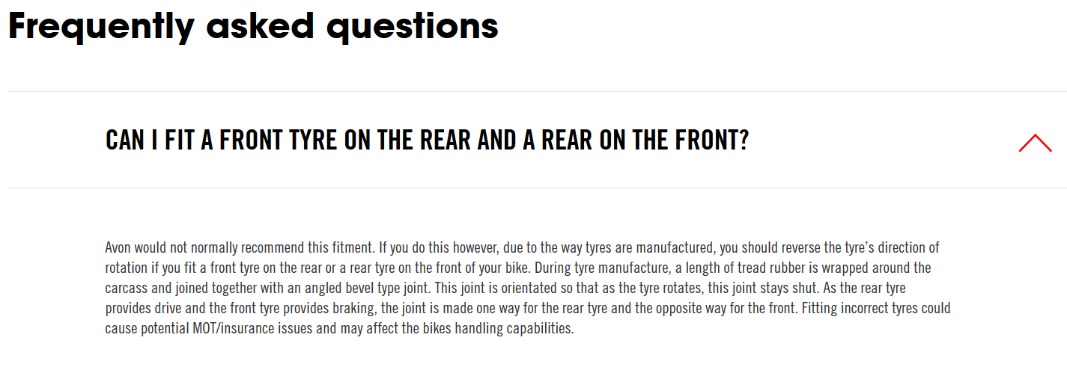Collapse the FAQ using the red chevron
1067x379 pixels.
pos(1035,143)
